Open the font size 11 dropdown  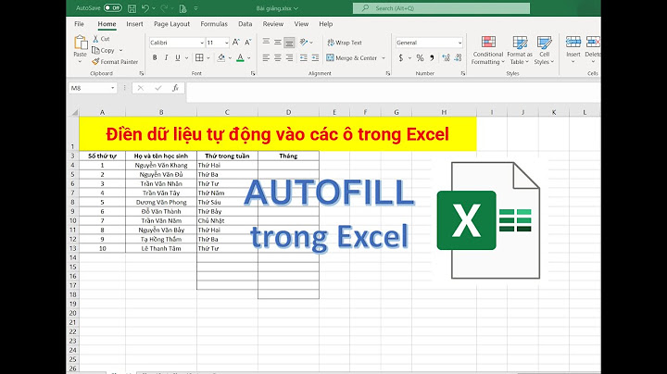click(226, 43)
